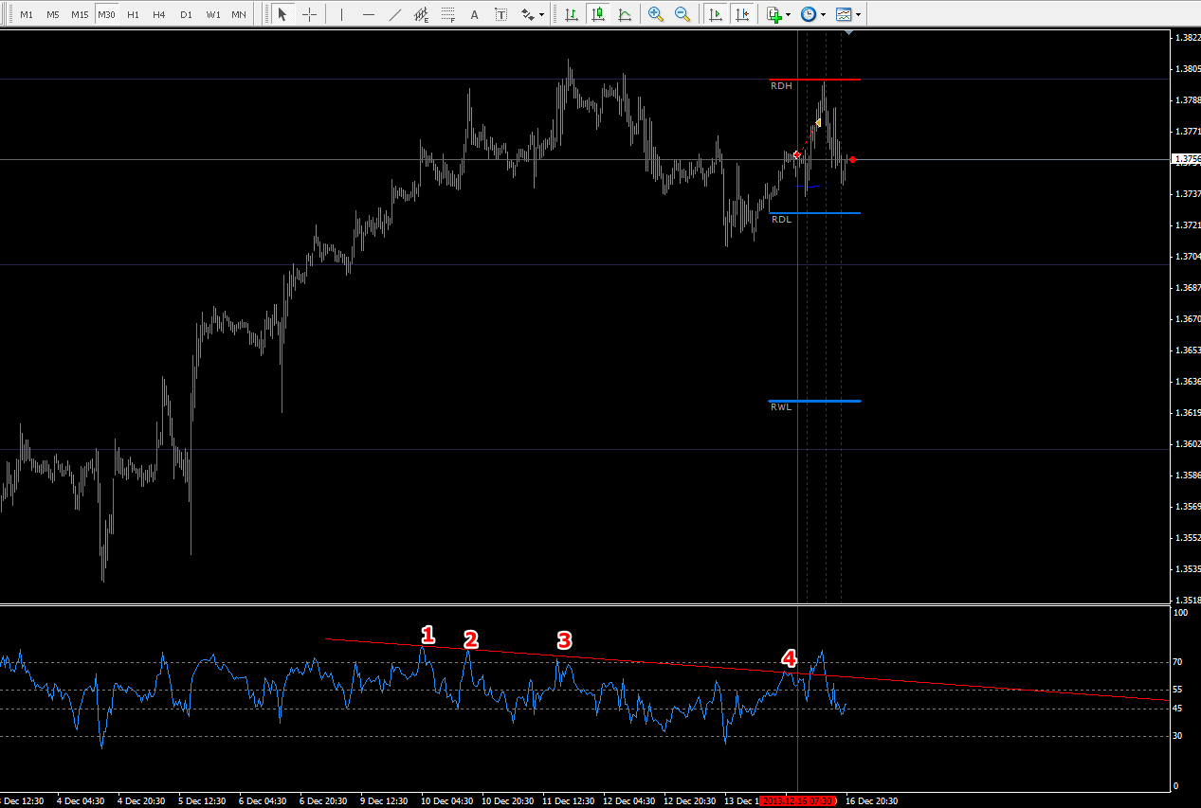Click price level 1.3805 on scale
Viewport: 1201px width, 808px height.
tap(1186, 69)
